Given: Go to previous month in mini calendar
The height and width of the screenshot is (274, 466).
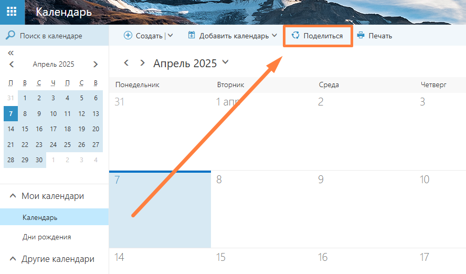Looking at the screenshot, I should pyautogui.click(x=12, y=65).
